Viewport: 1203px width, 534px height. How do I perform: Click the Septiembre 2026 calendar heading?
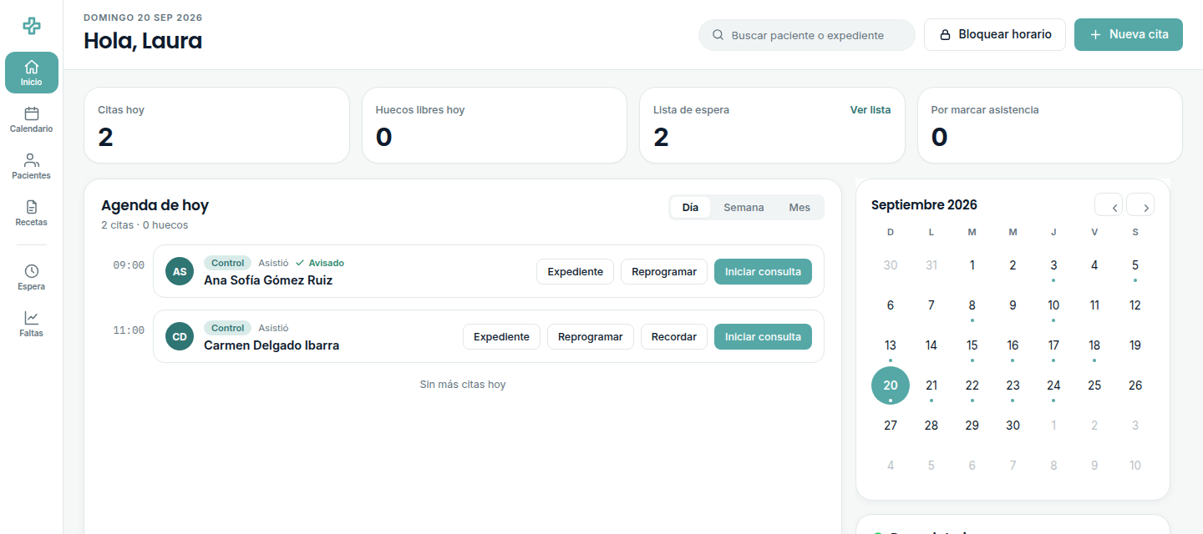tap(924, 205)
